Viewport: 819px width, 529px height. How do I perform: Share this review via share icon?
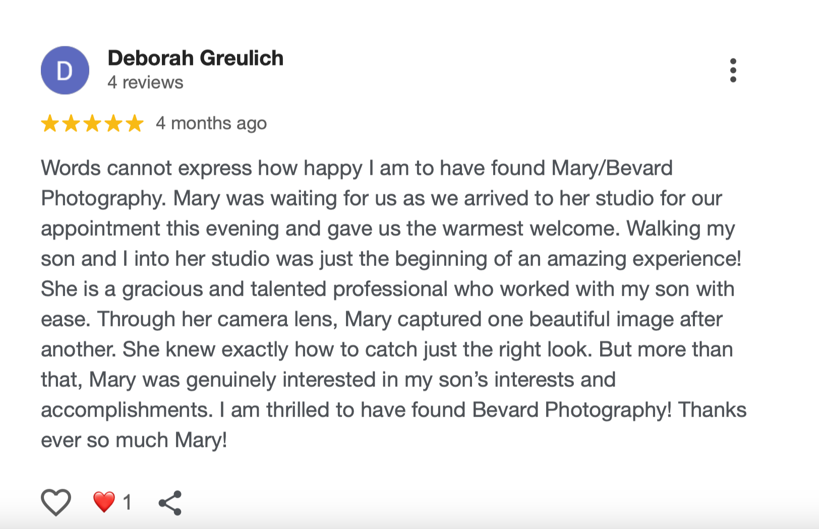coord(170,503)
